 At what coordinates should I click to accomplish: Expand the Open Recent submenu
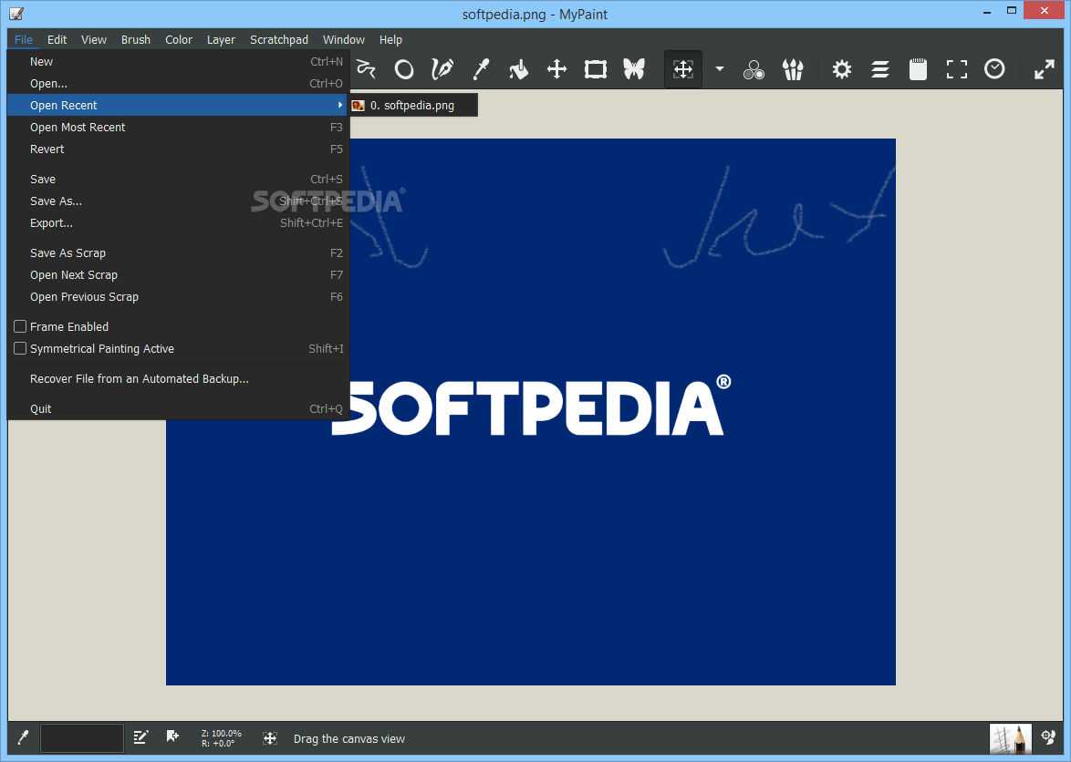coord(178,105)
